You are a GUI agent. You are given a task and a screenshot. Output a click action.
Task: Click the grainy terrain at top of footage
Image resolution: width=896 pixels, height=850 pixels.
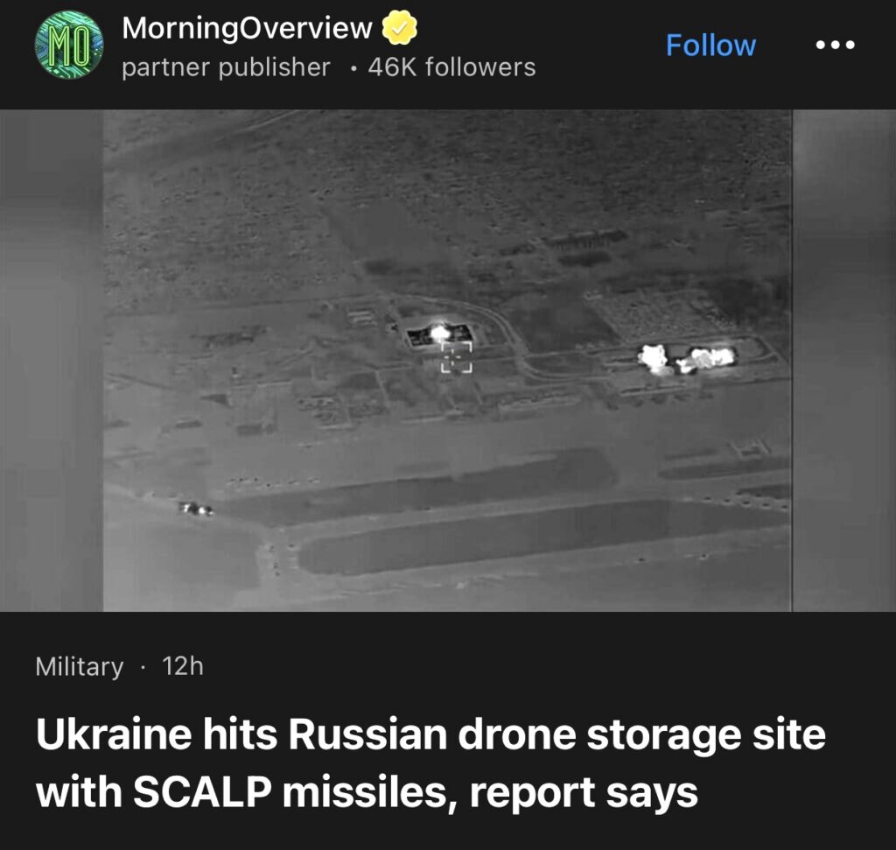447,172
